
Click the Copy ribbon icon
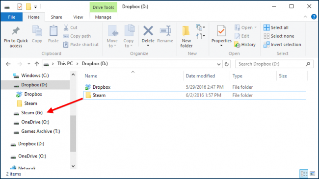coord(37,31)
